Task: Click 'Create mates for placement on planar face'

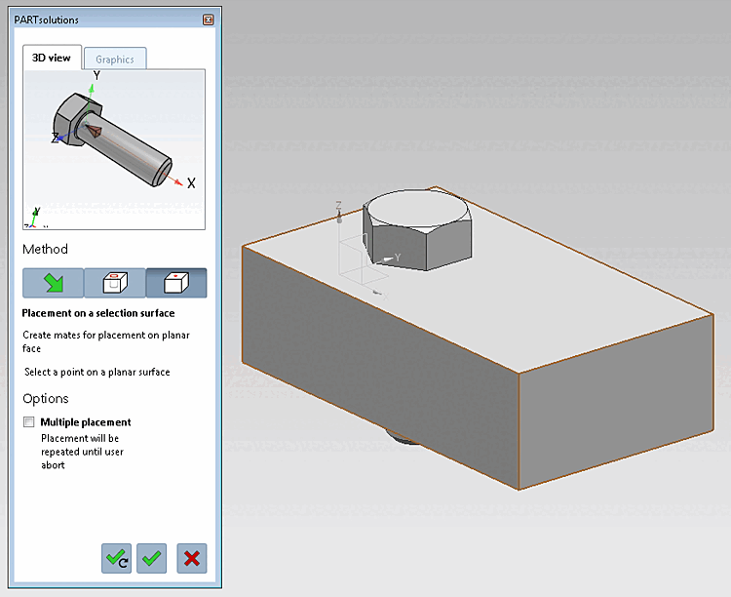Action: (106, 341)
